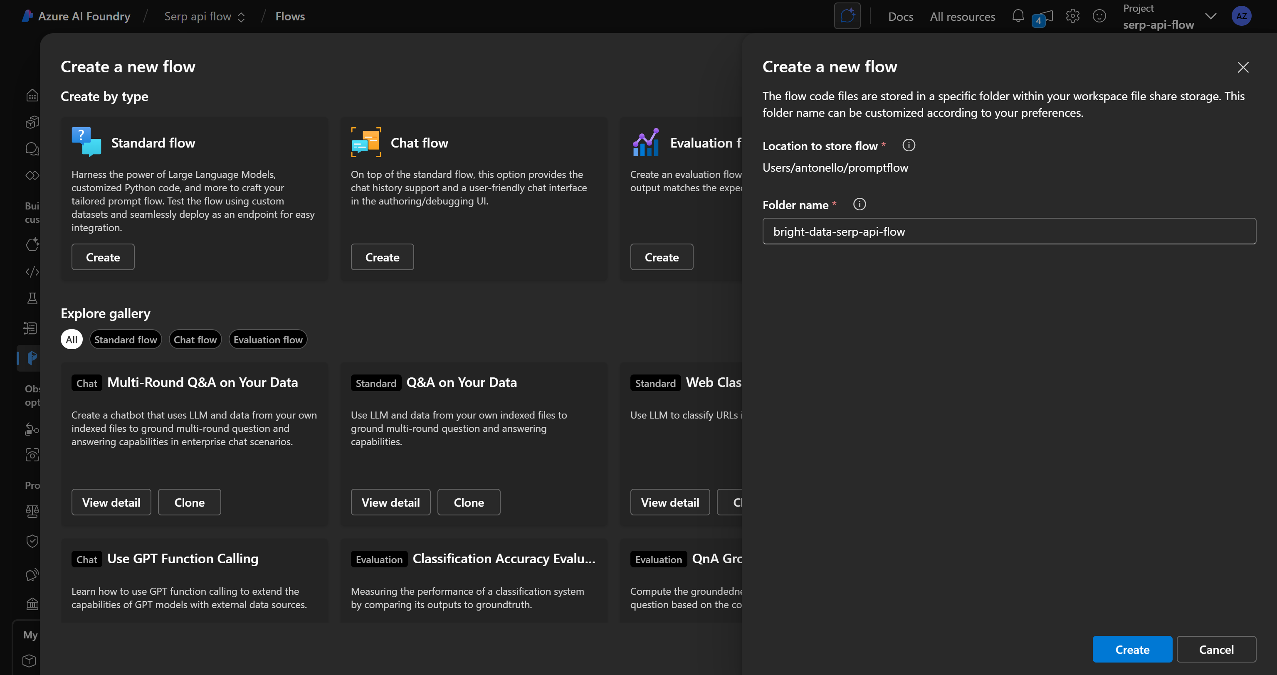
Task: Open the AI assistant chat icon
Action: tap(847, 16)
